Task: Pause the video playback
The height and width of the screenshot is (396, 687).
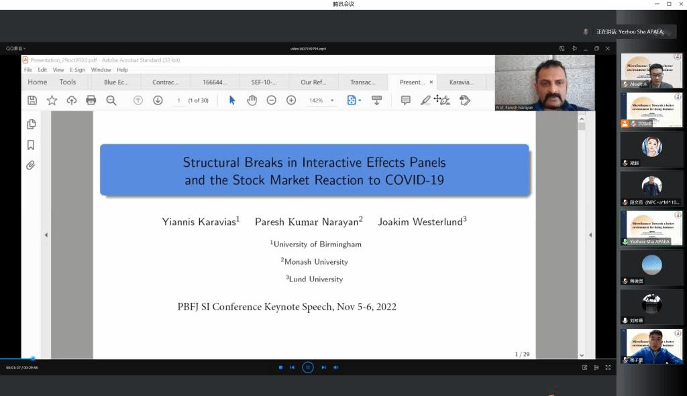Action: [x=307, y=367]
